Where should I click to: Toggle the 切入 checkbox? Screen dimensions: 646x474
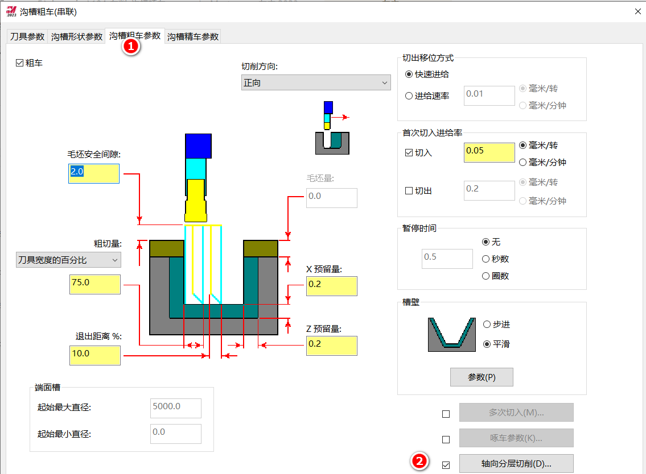coord(409,153)
